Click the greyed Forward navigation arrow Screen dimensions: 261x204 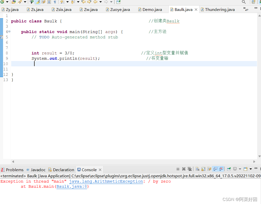106,2
